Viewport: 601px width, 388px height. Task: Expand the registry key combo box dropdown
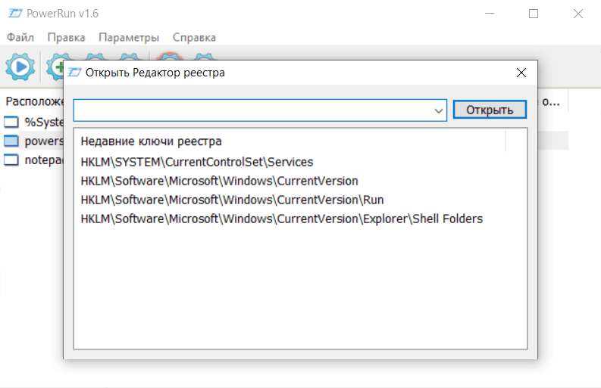[439, 110]
